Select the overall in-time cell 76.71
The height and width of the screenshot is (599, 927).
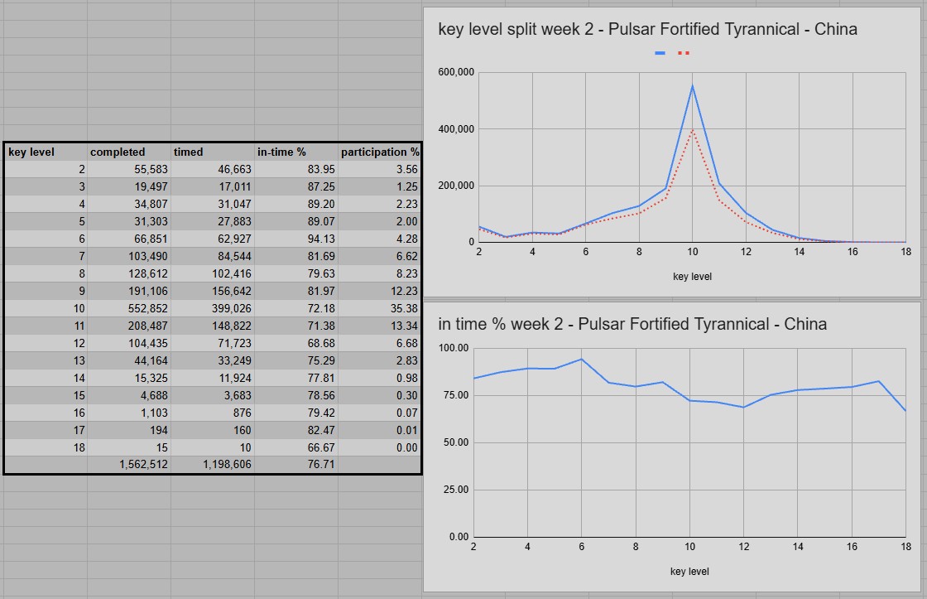296,465
